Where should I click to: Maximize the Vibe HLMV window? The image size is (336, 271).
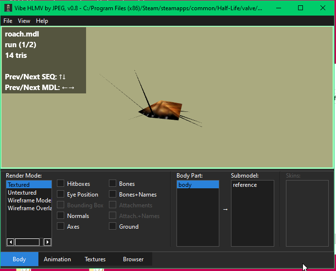(301, 8)
